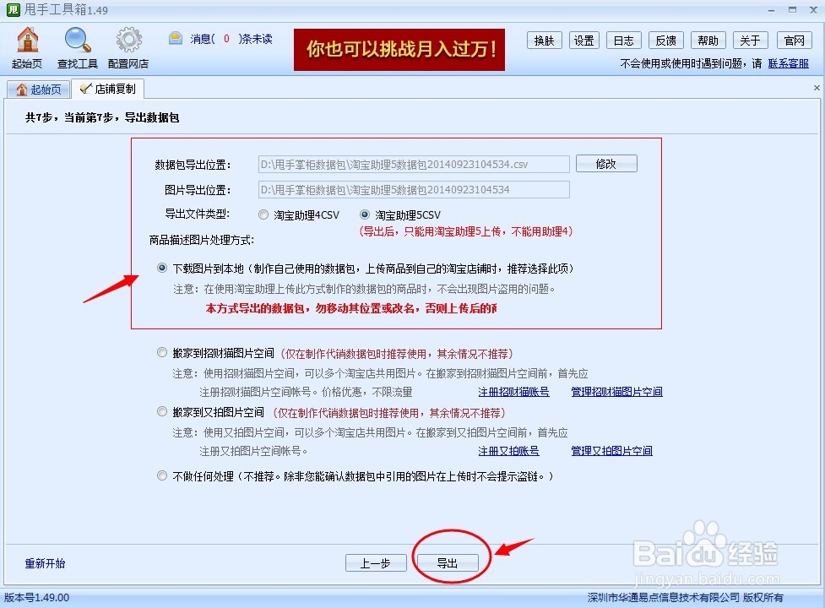Viewport: 825px width, 608px height.
Task: Click the red 月入过万 banner
Action: coord(399,50)
